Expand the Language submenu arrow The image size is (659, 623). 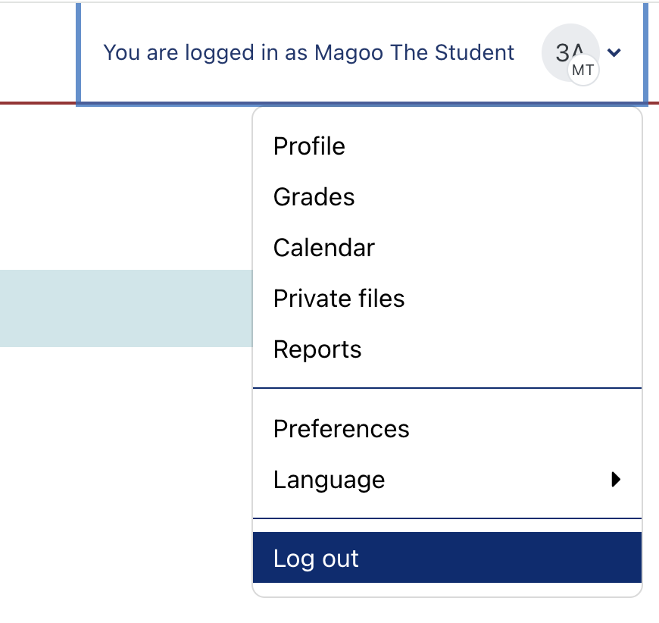point(616,479)
